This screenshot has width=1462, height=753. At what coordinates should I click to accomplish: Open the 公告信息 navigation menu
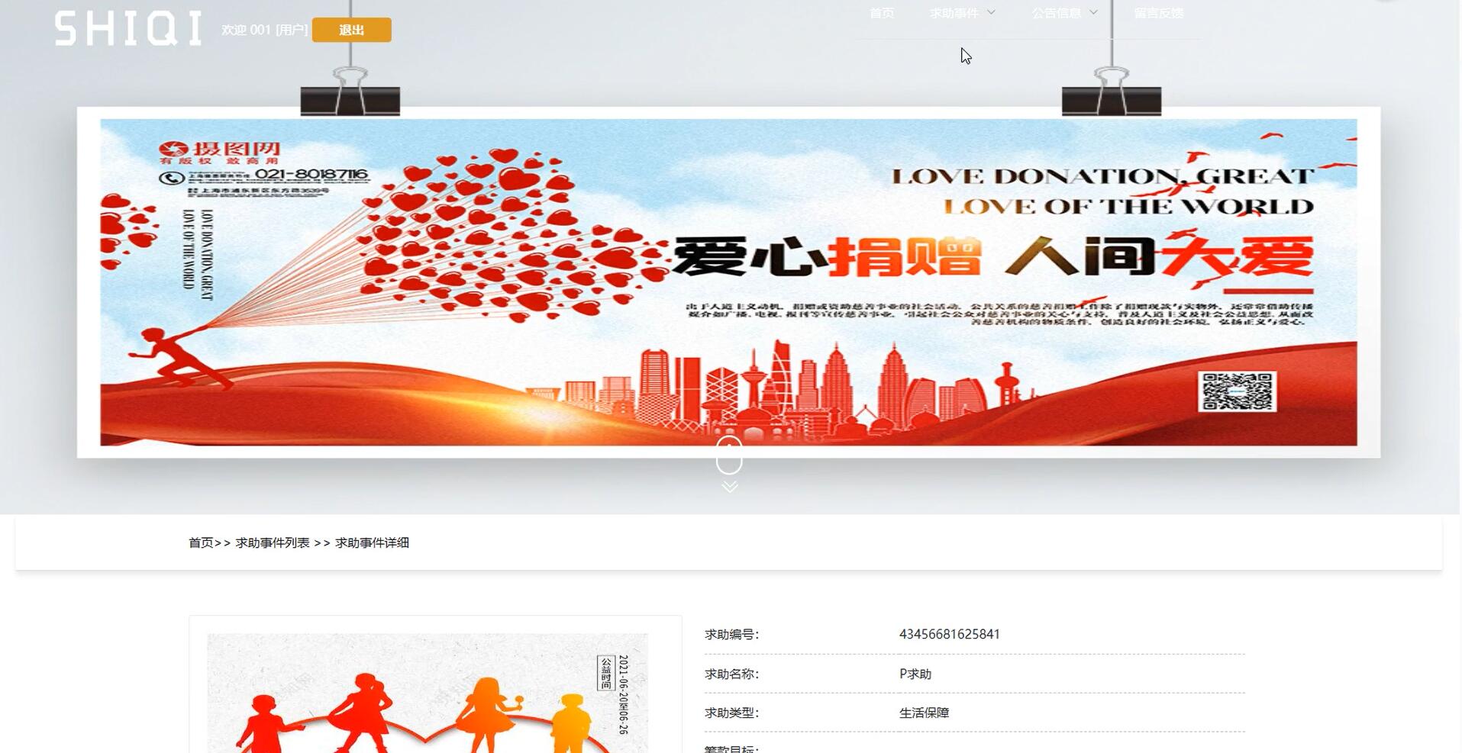tap(1056, 13)
